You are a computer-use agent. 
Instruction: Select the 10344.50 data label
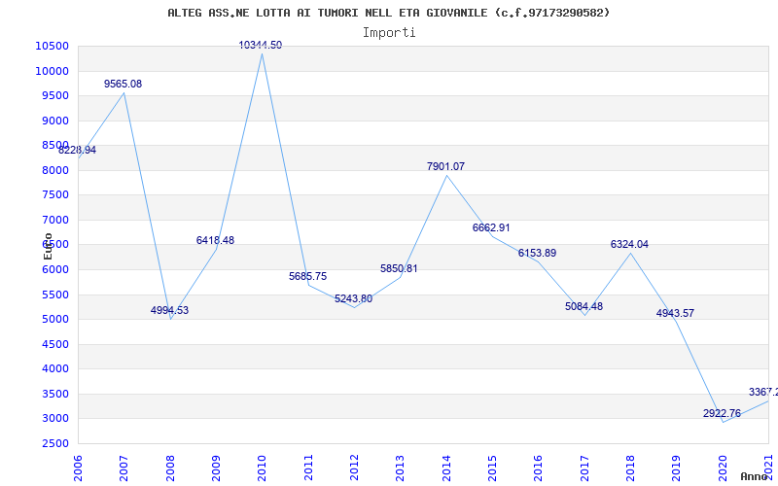(260, 45)
